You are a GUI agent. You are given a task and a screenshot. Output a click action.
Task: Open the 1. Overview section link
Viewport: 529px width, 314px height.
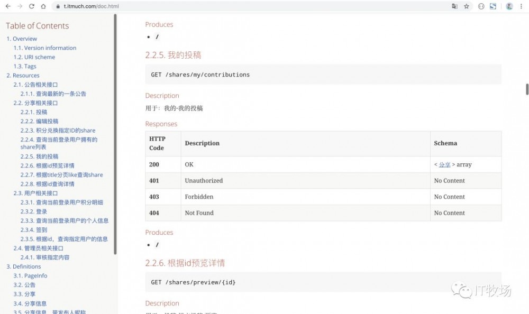coord(22,39)
